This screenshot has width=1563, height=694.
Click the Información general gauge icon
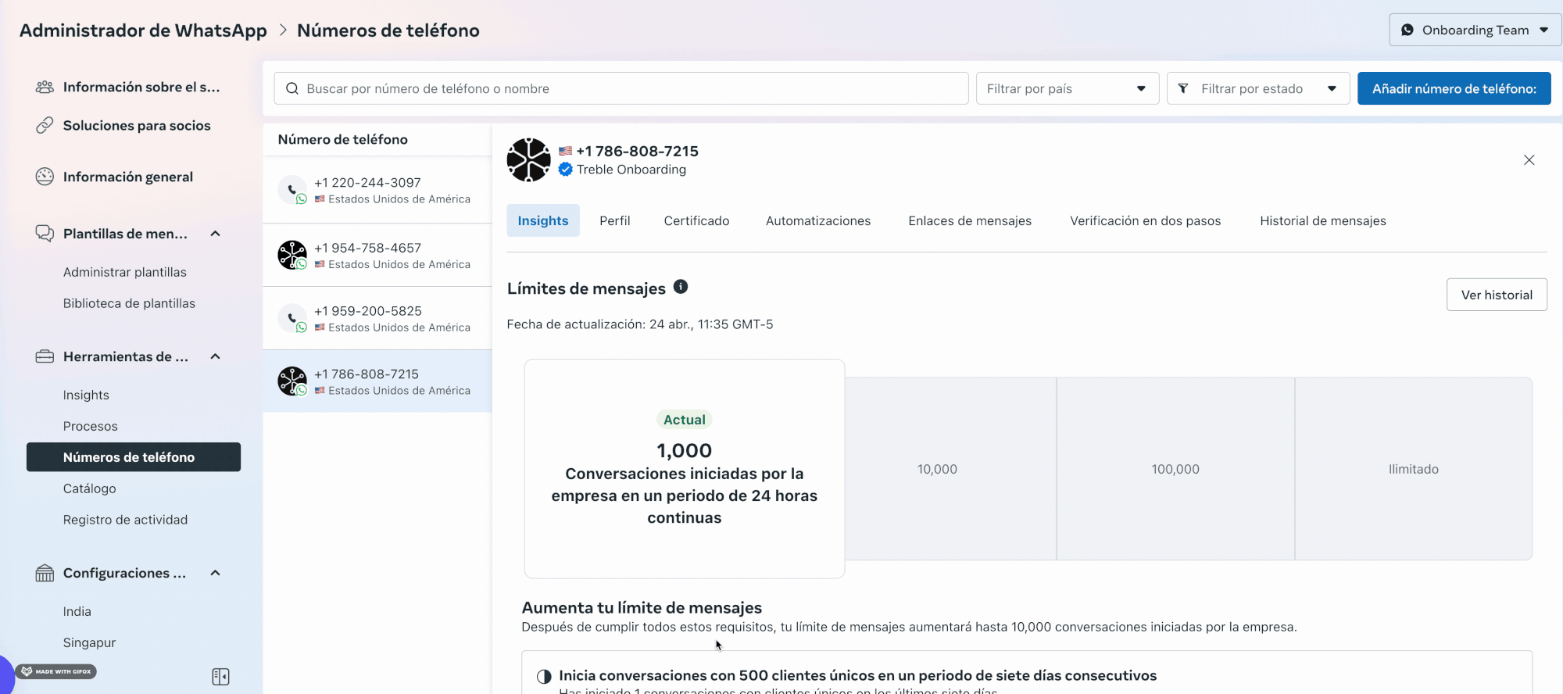click(45, 177)
